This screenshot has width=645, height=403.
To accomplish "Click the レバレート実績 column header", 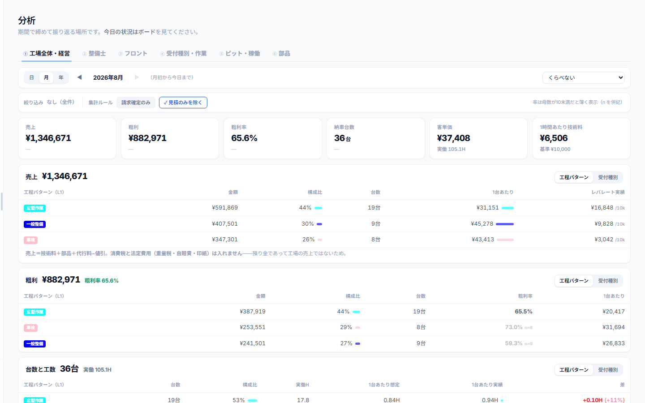I will [608, 192].
